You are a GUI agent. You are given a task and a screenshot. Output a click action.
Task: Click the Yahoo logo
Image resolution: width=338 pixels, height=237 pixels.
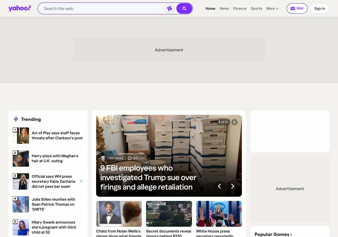pyautogui.click(x=20, y=8)
